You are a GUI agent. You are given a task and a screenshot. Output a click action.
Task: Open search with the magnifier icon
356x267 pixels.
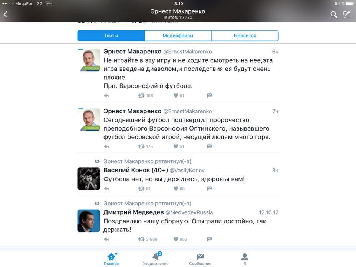[333, 14]
